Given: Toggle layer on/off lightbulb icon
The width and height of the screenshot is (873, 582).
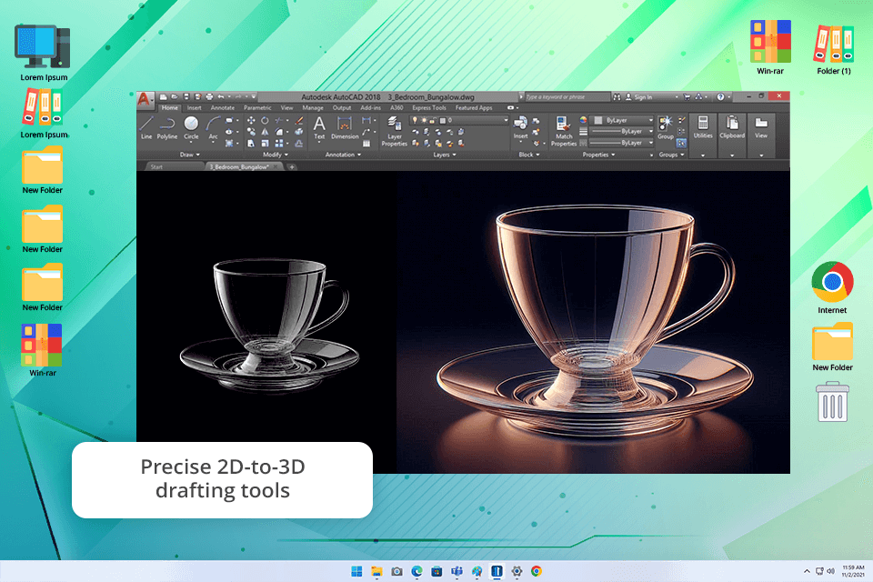Looking at the screenshot, I should click(415, 120).
